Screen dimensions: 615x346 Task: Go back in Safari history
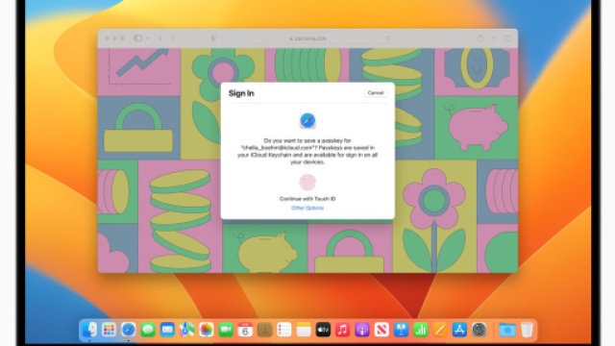click(x=160, y=38)
